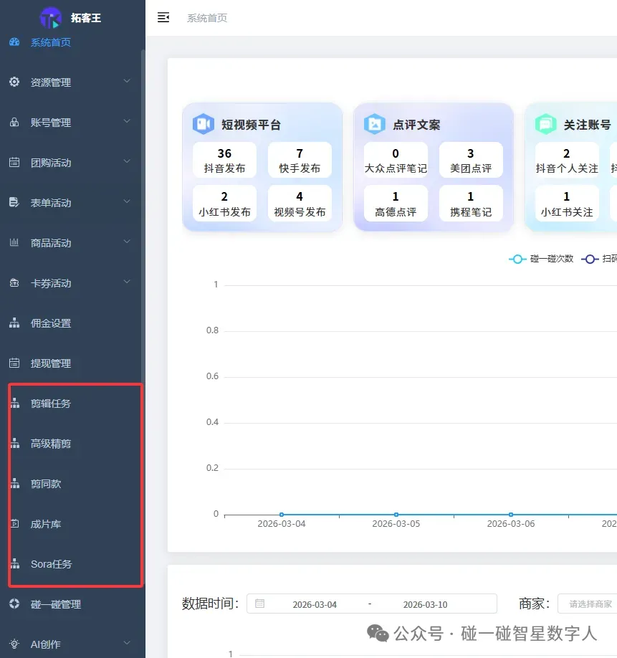Click the 提现管理 calendar icon
Viewport: 617px width, 658px height.
14,363
